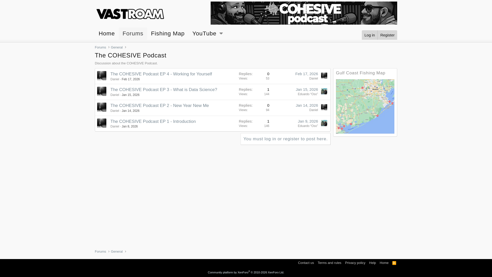
Task: Click author Daniel under EP 4 title
Action: [115, 79]
